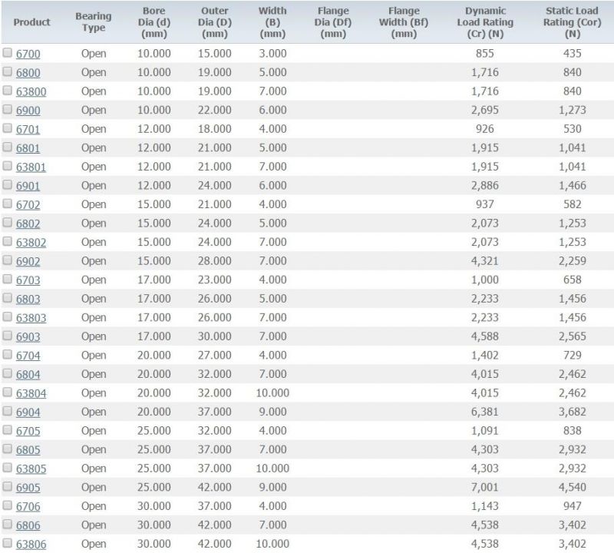View details for product 6701
Screen dimensions: 614x553
(x=28, y=129)
